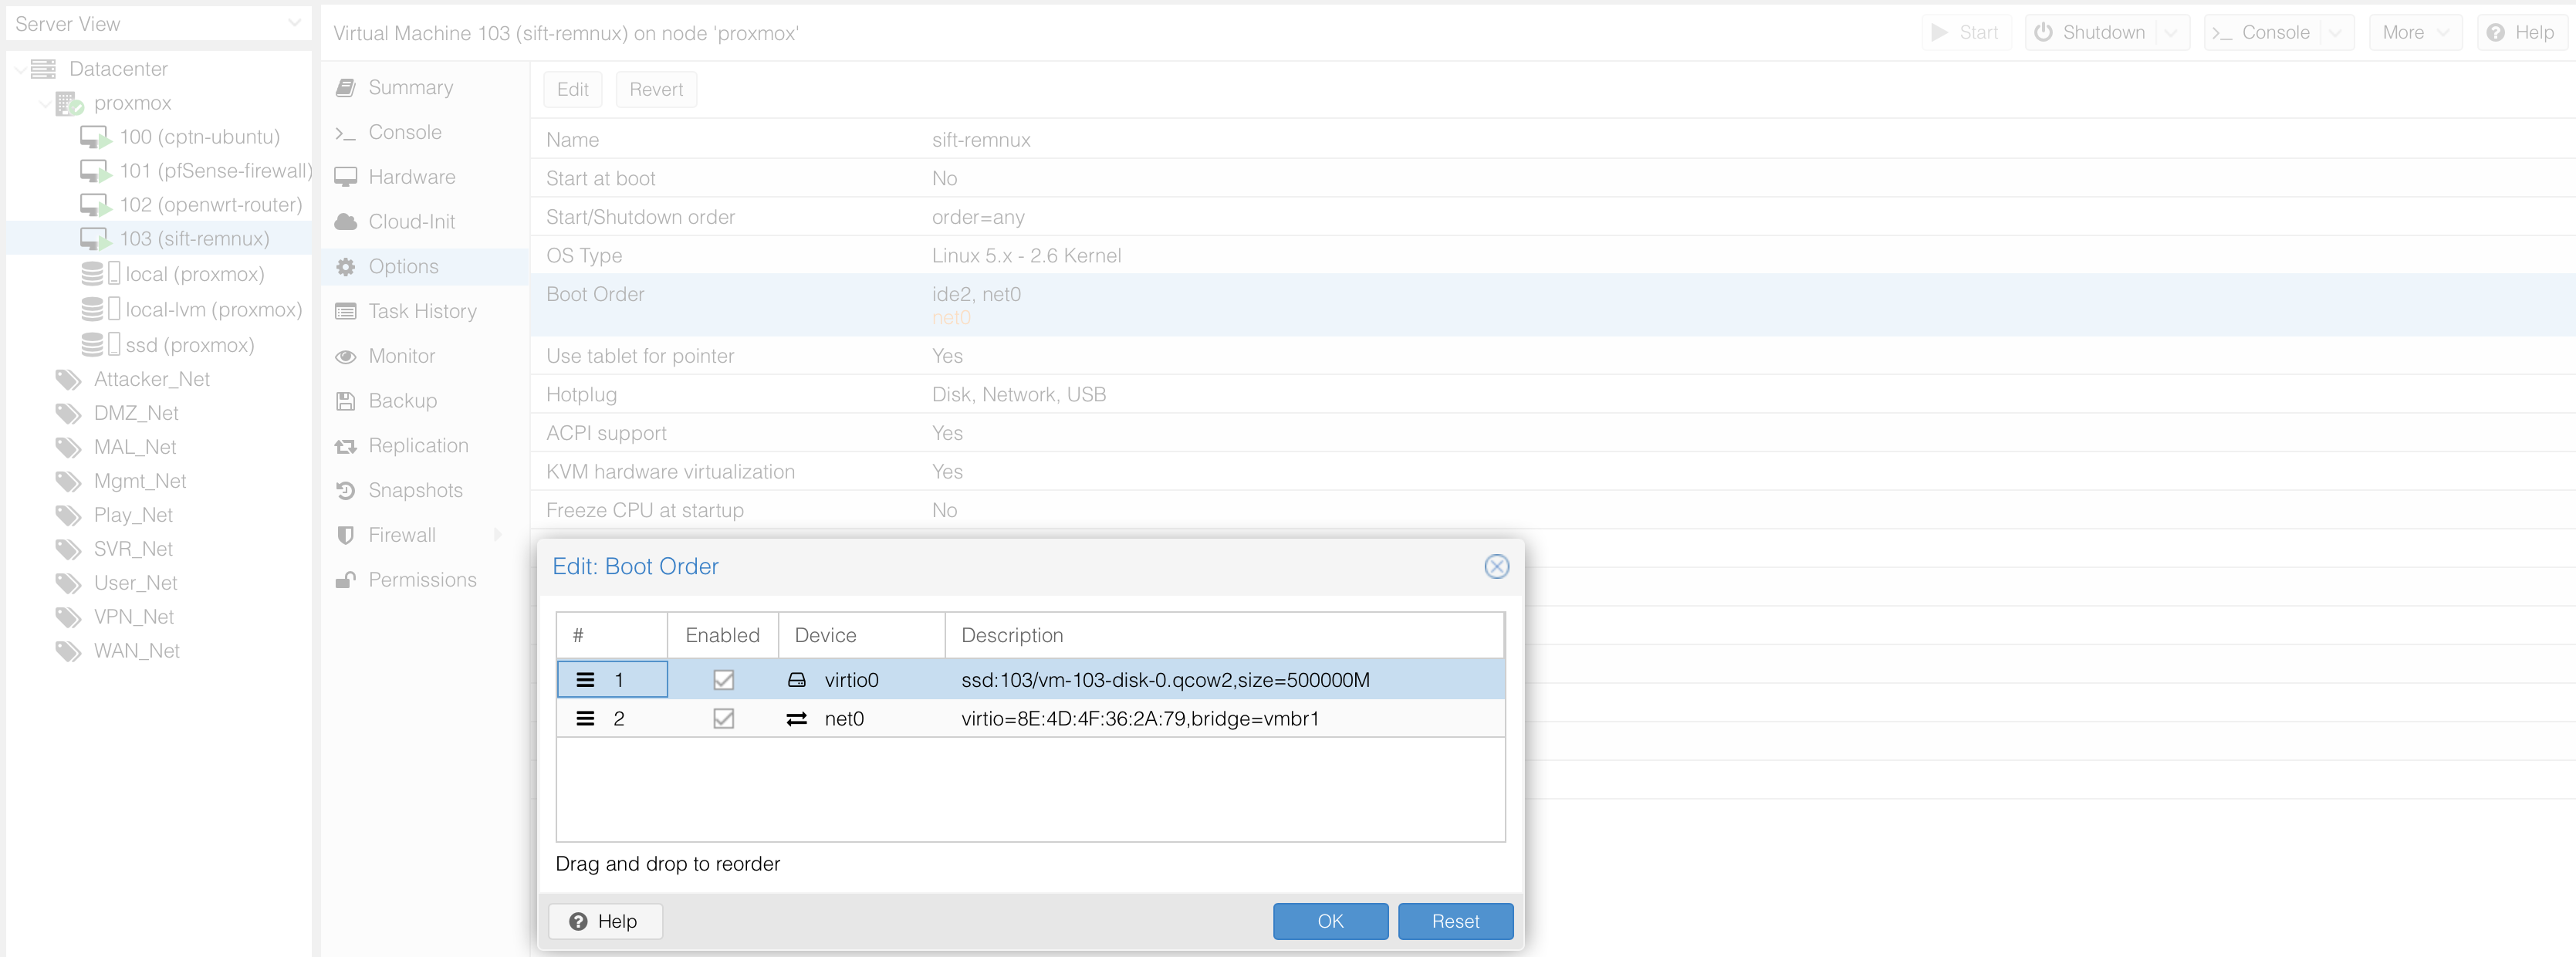The image size is (2576, 957).
Task: Switch to the Hardware tab
Action: click(411, 177)
